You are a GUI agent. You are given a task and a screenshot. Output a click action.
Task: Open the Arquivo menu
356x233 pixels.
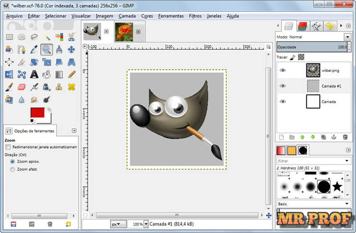click(14, 16)
